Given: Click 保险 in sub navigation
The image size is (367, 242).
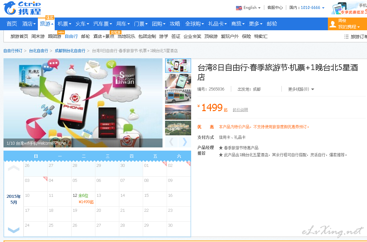Looking at the screenshot, I should coord(246,37).
